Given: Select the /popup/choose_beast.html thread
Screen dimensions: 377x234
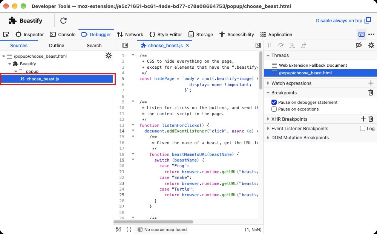Looking at the screenshot, I should (320, 73).
